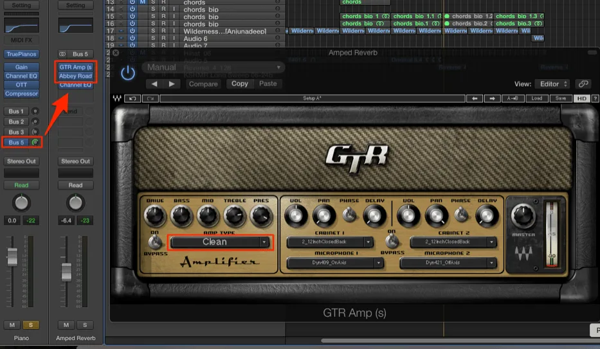600x349 pixels.
Task: Open Cabinet 1 2_12InchClosedBack dropdown
Action: [x=329, y=242]
